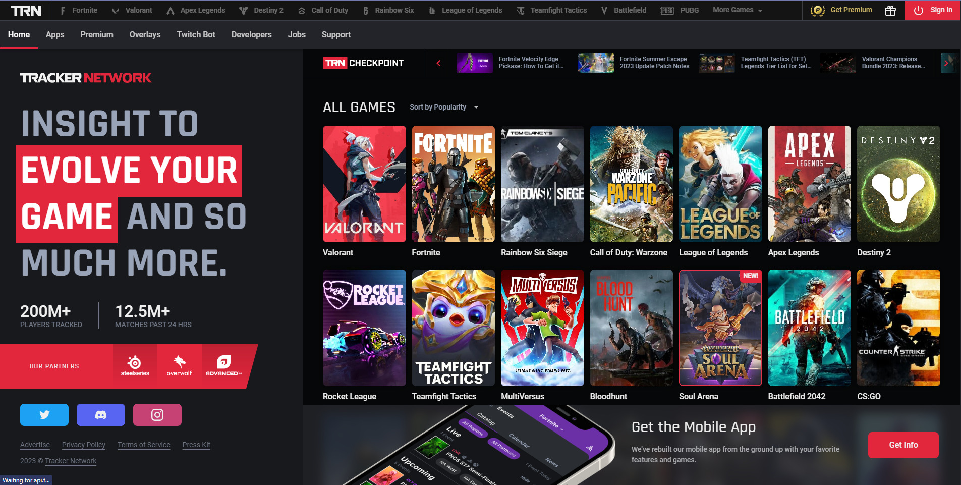Open Teamfight Tactics in top bar
The height and width of the screenshot is (485, 961).
552,10
